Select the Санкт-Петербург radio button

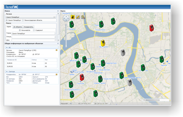[7, 20]
